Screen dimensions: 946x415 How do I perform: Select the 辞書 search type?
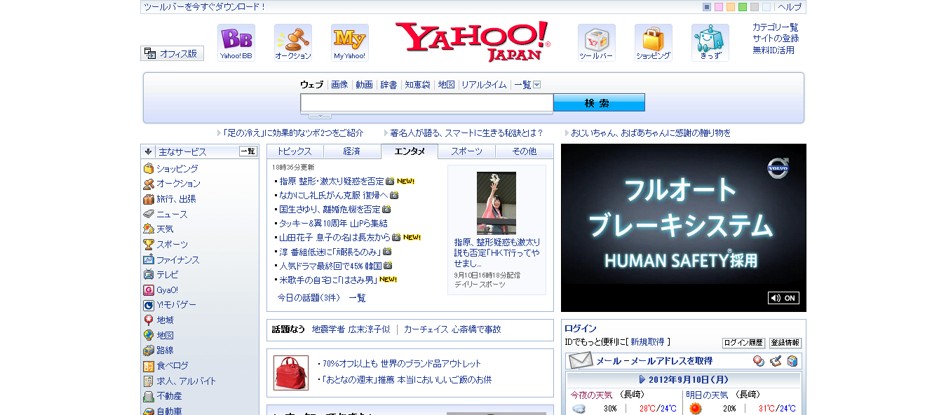(x=389, y=85)
